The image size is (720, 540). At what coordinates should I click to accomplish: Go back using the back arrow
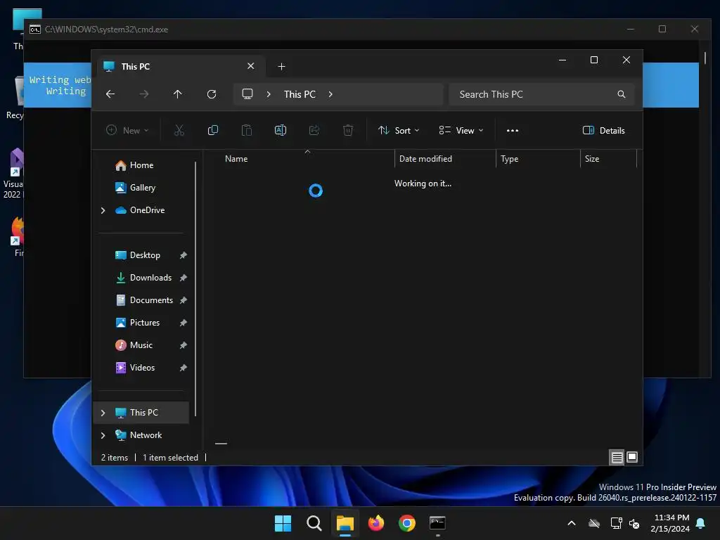coord(110,94)
